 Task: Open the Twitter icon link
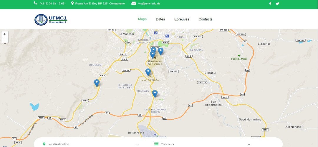[277, 4]
